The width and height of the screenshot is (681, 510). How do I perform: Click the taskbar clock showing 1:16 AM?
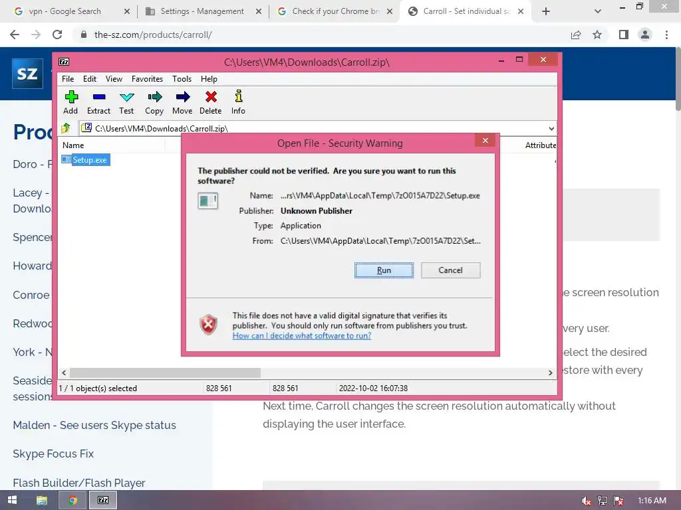tap(652, 501)
